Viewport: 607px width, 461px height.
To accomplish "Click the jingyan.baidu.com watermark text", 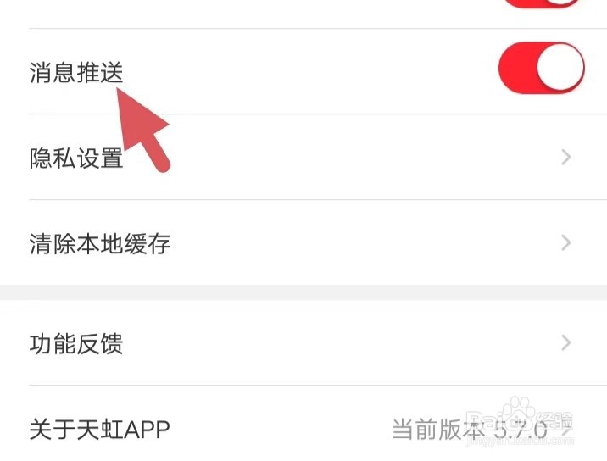I will (x=520, y=442).
